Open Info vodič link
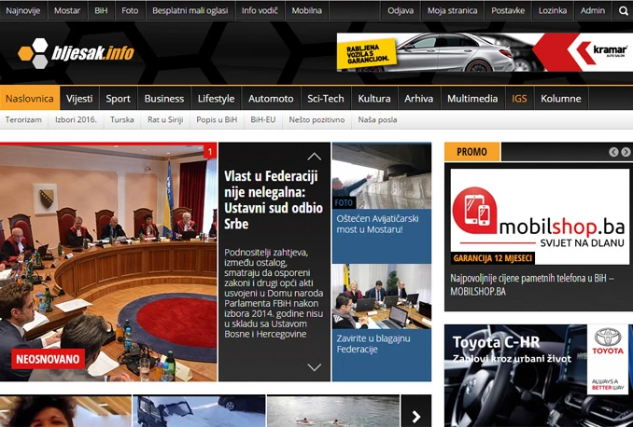Viewport: 633px width, 427px height. (260, 11)
